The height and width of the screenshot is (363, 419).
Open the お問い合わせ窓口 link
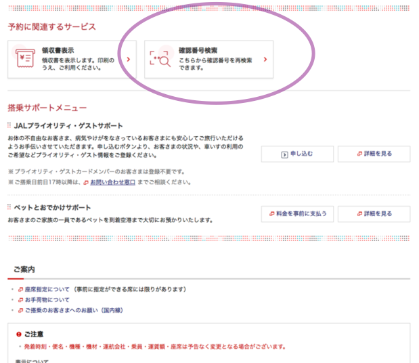(112, 182)
